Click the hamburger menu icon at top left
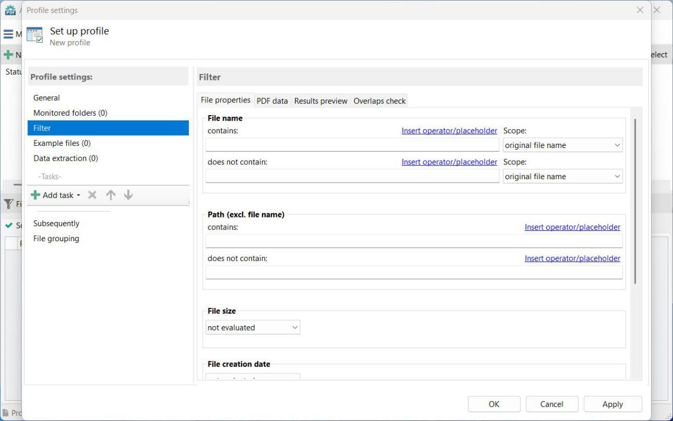673x421 pixels. click(8, 35)
